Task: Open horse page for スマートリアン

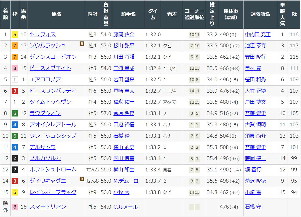Action: pos(48,207)
